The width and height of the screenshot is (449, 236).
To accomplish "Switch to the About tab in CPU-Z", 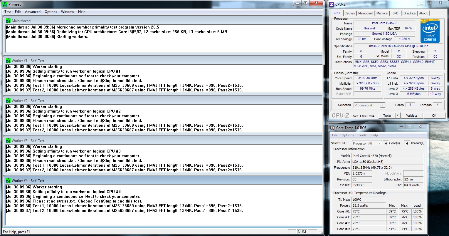I will [423, 13].
